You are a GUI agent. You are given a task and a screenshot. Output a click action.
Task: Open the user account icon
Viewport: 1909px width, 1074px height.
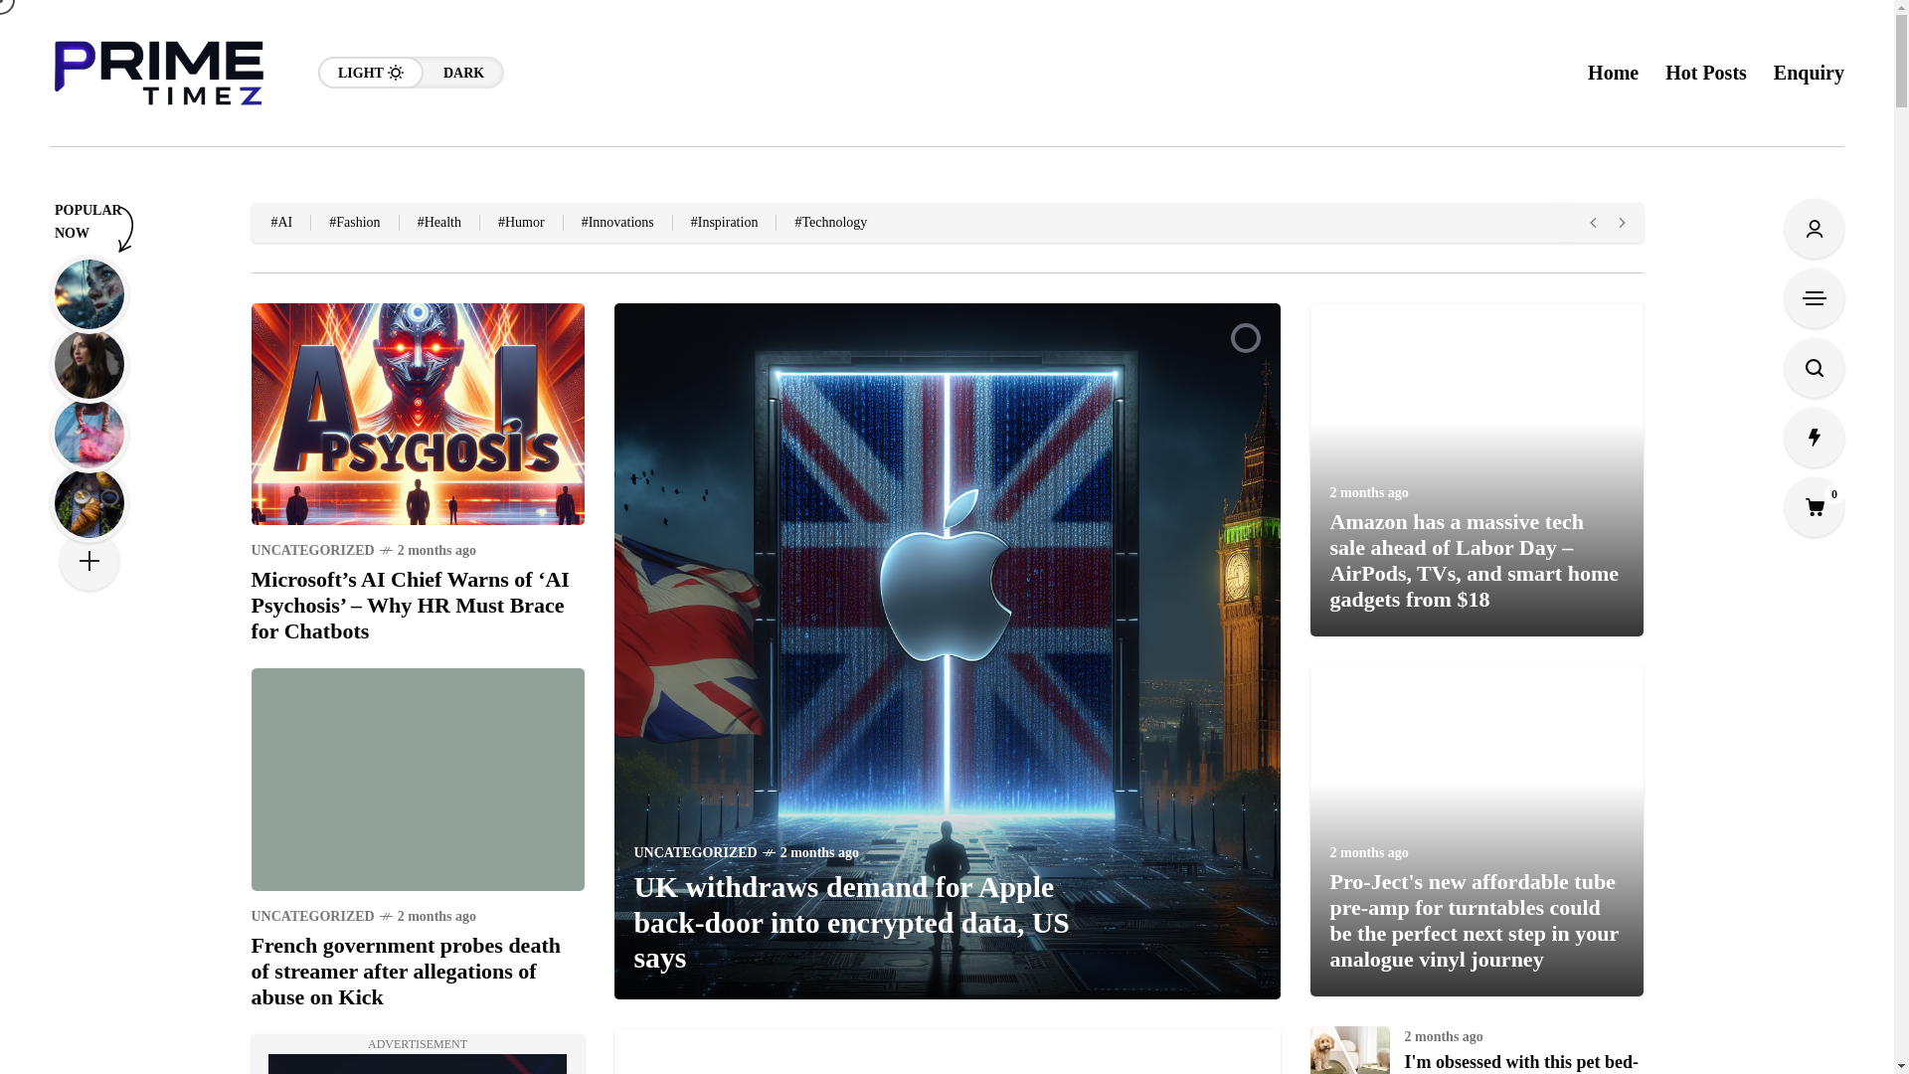point(1814,229)
